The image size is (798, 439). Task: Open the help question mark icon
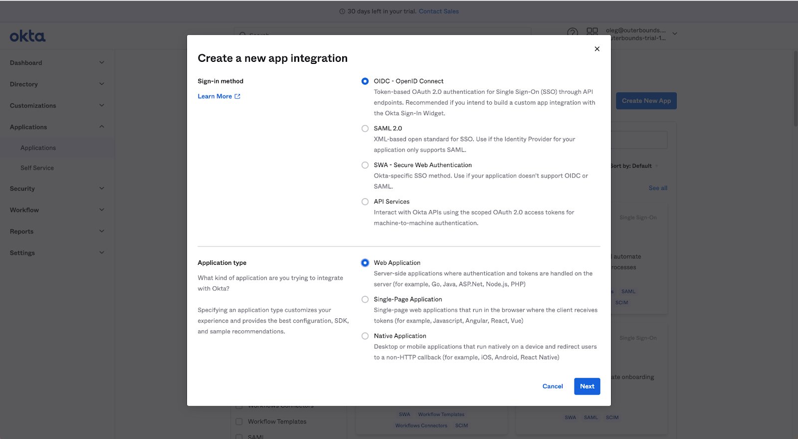coord(573,32)
